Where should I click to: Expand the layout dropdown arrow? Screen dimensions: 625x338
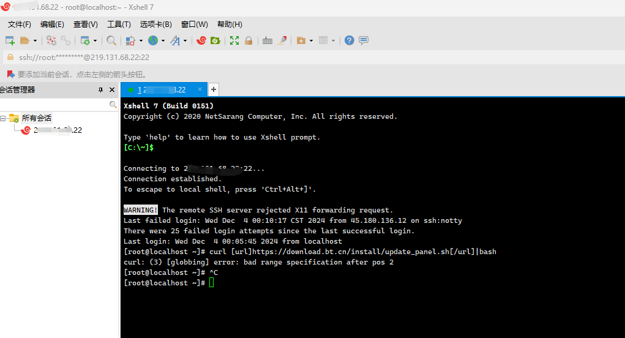click(333, 40)
